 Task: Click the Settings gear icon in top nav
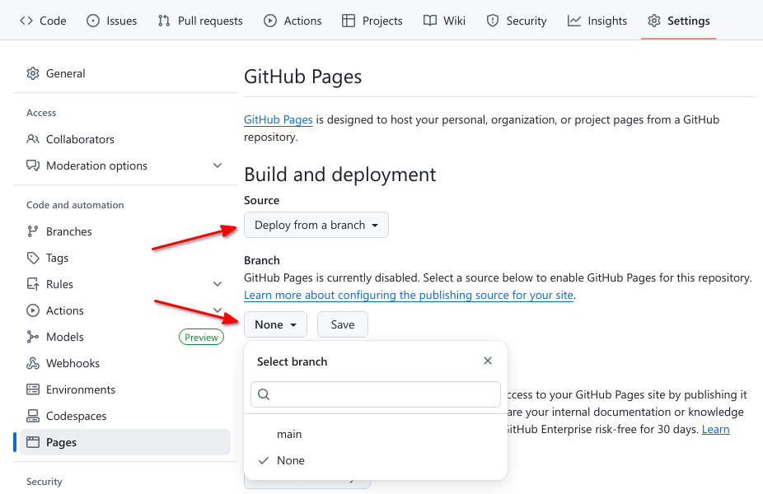pyautogui.click(x=654, y=21)
